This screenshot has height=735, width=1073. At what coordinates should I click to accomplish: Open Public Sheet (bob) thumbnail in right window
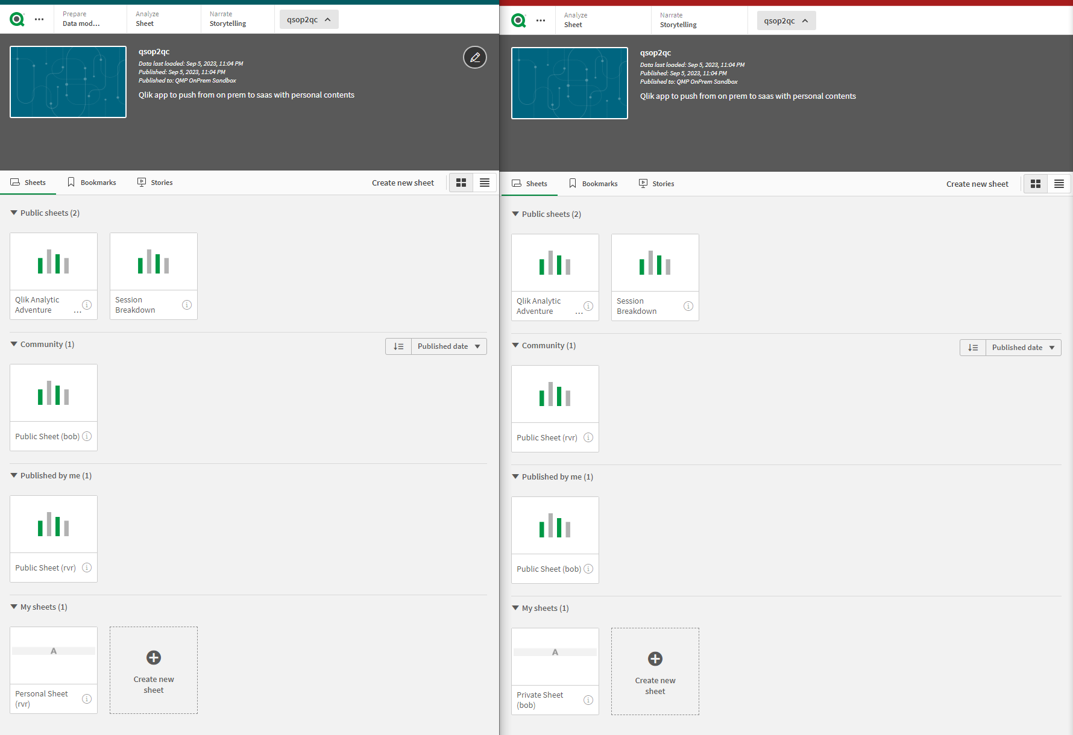point(555,525)
